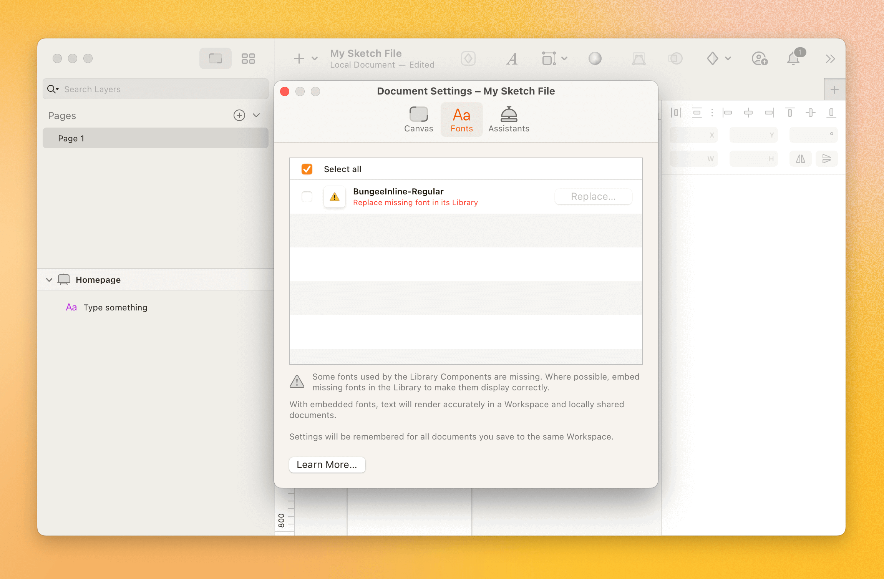This screenshot has height=579, width=884.
Task: Click align vertical middle icon
Action: tap(811, 113)
